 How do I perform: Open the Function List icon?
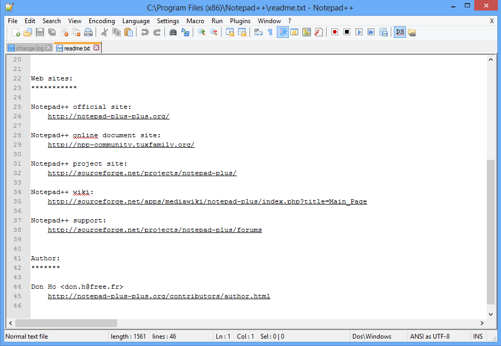(319, 32)
